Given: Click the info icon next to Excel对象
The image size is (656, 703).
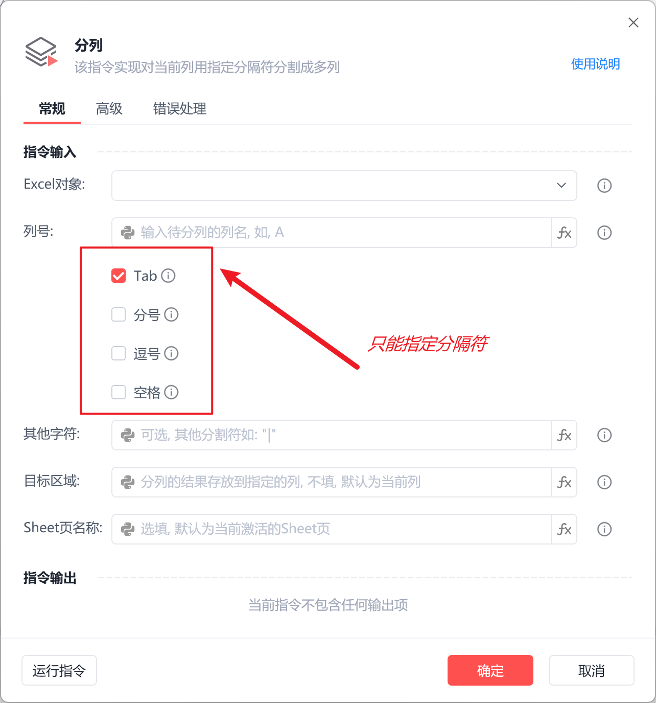Looking at the screenshot, I should pos(604,186).
